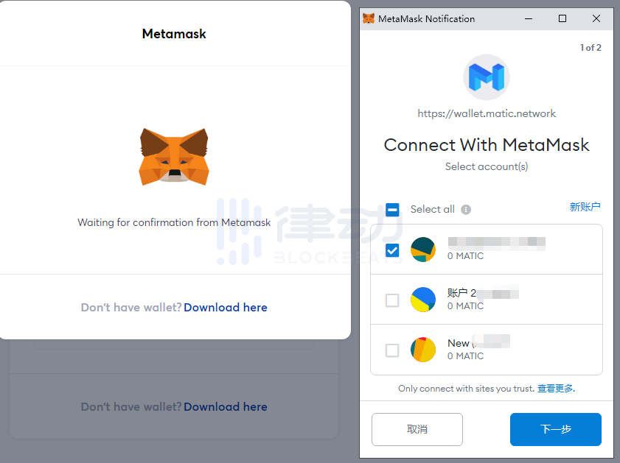This screenshot has height=463, width=620.
Task: Click the 账户 2 account avatar
Action: tap(423, 300)
